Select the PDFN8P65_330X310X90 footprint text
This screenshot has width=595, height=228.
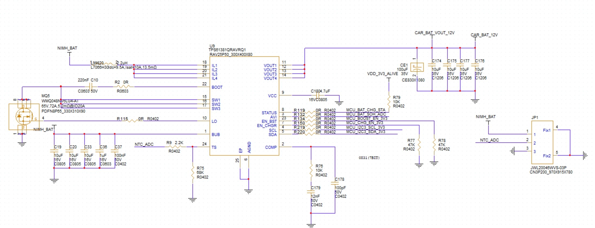[x=63, y=111]
